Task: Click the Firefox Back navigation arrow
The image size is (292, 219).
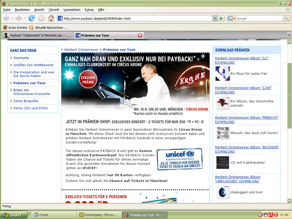Action: pyautogui.click(x=7, y=18)
